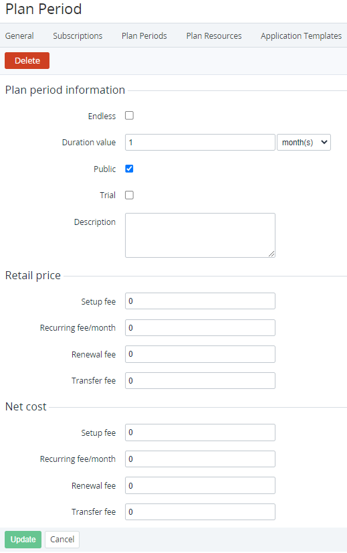The width and height of the screenshot is (347, 553).
Task: Select the Application Templates tab
Action: click(302, 35)
